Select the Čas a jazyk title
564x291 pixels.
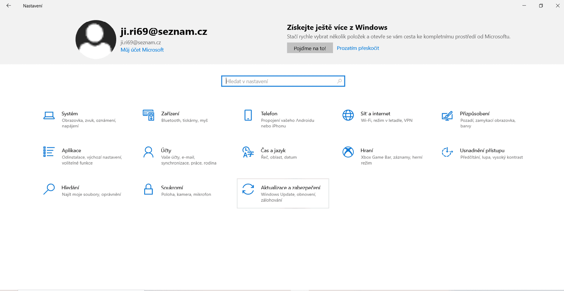[273, 151]
